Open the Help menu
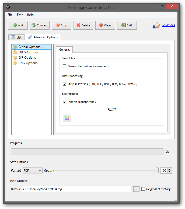 [30, 15]
